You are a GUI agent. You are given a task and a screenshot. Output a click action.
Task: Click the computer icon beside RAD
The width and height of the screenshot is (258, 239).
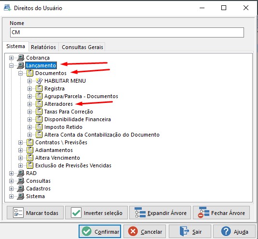click(x=21, y=173)
